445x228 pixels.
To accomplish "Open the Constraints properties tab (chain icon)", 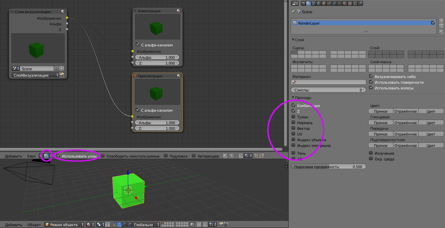I will [329, 3].
